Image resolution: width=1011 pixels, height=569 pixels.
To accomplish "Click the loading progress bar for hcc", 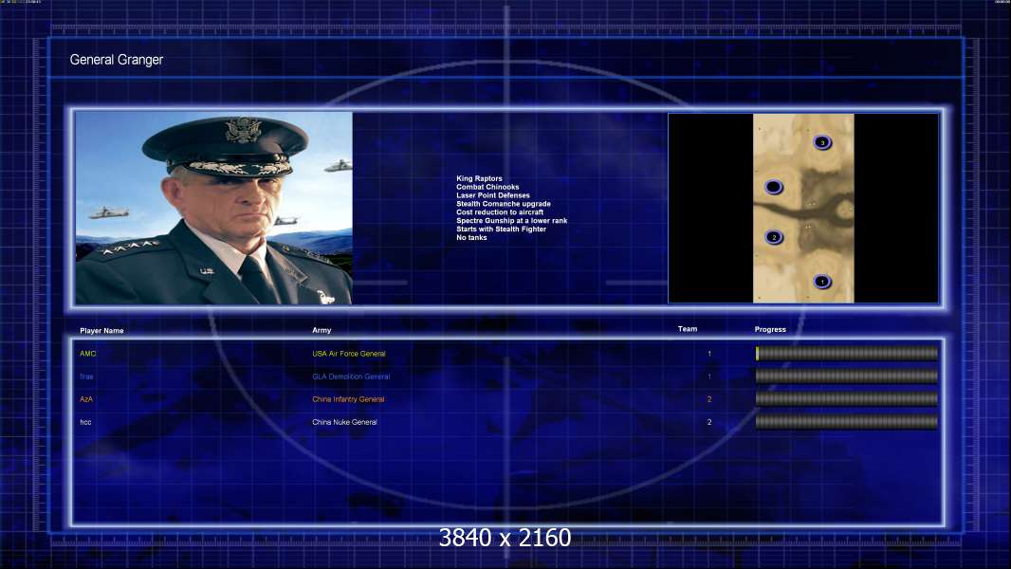I will 847,422.
